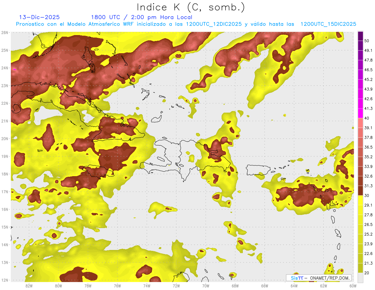Click the 13N latitude label

tap(5, 262)
